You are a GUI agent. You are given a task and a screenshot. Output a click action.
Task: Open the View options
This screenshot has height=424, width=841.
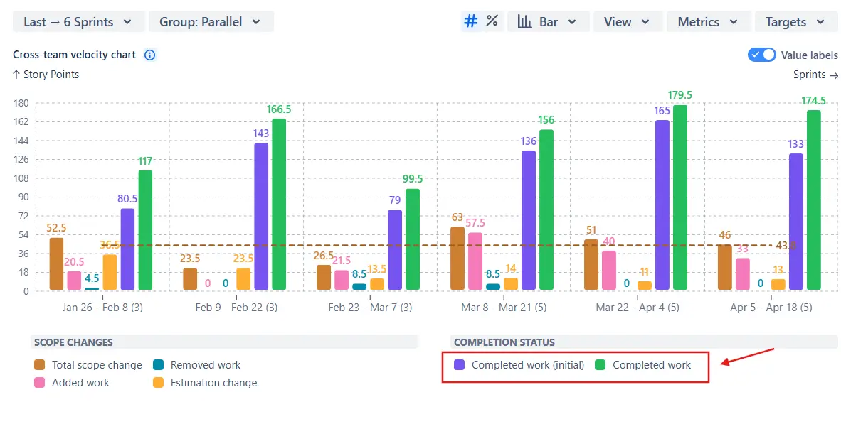[627, 21]
